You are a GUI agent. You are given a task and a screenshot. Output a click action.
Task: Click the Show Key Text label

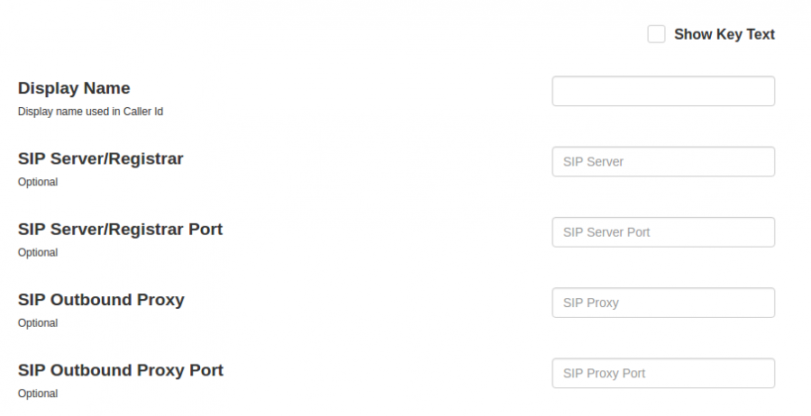point(724,34)
